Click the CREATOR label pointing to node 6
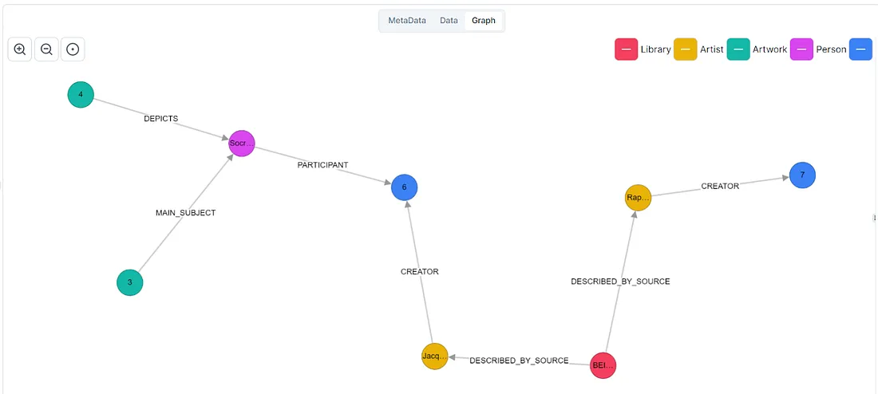Image resolution: width=878 pixels, height=394 pixels. tap(419, 271)
